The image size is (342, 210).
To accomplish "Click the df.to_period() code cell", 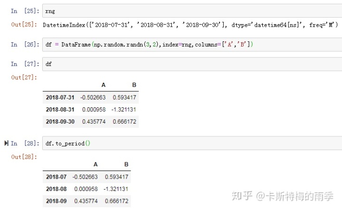I will point(192,143).
